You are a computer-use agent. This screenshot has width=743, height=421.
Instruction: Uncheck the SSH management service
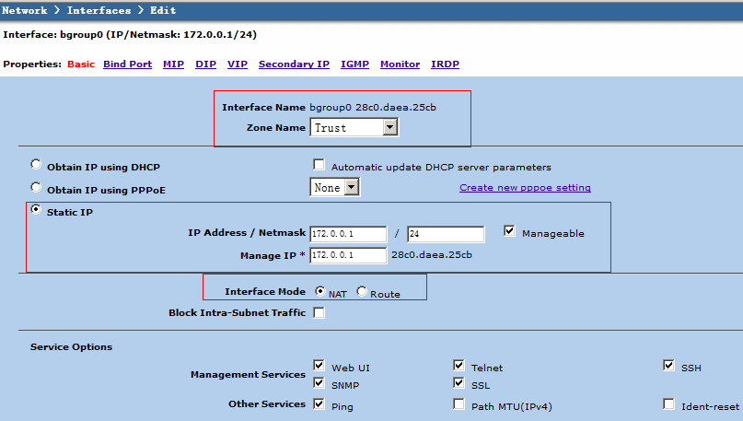pos(668,366)
